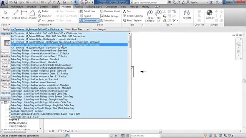Switch to the Systems tab

pos(44,7)
